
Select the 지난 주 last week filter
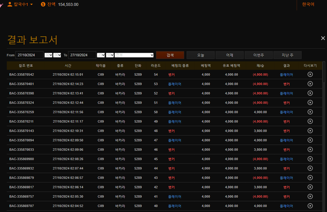287,55
